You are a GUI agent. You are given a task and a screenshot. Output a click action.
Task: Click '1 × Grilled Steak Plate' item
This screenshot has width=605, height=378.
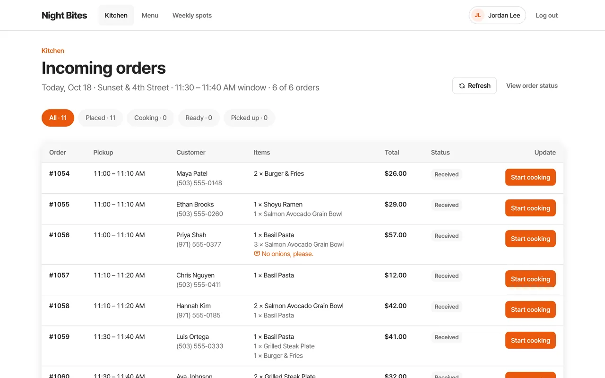[x=284, y=346]
